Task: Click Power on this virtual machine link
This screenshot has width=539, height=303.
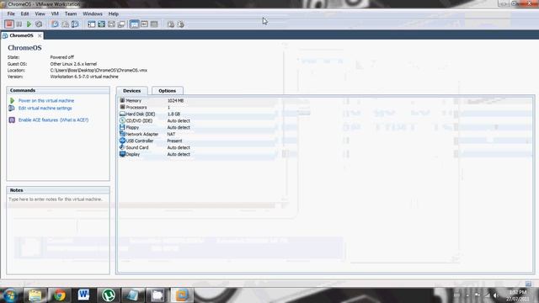Action: click(46, 101)
